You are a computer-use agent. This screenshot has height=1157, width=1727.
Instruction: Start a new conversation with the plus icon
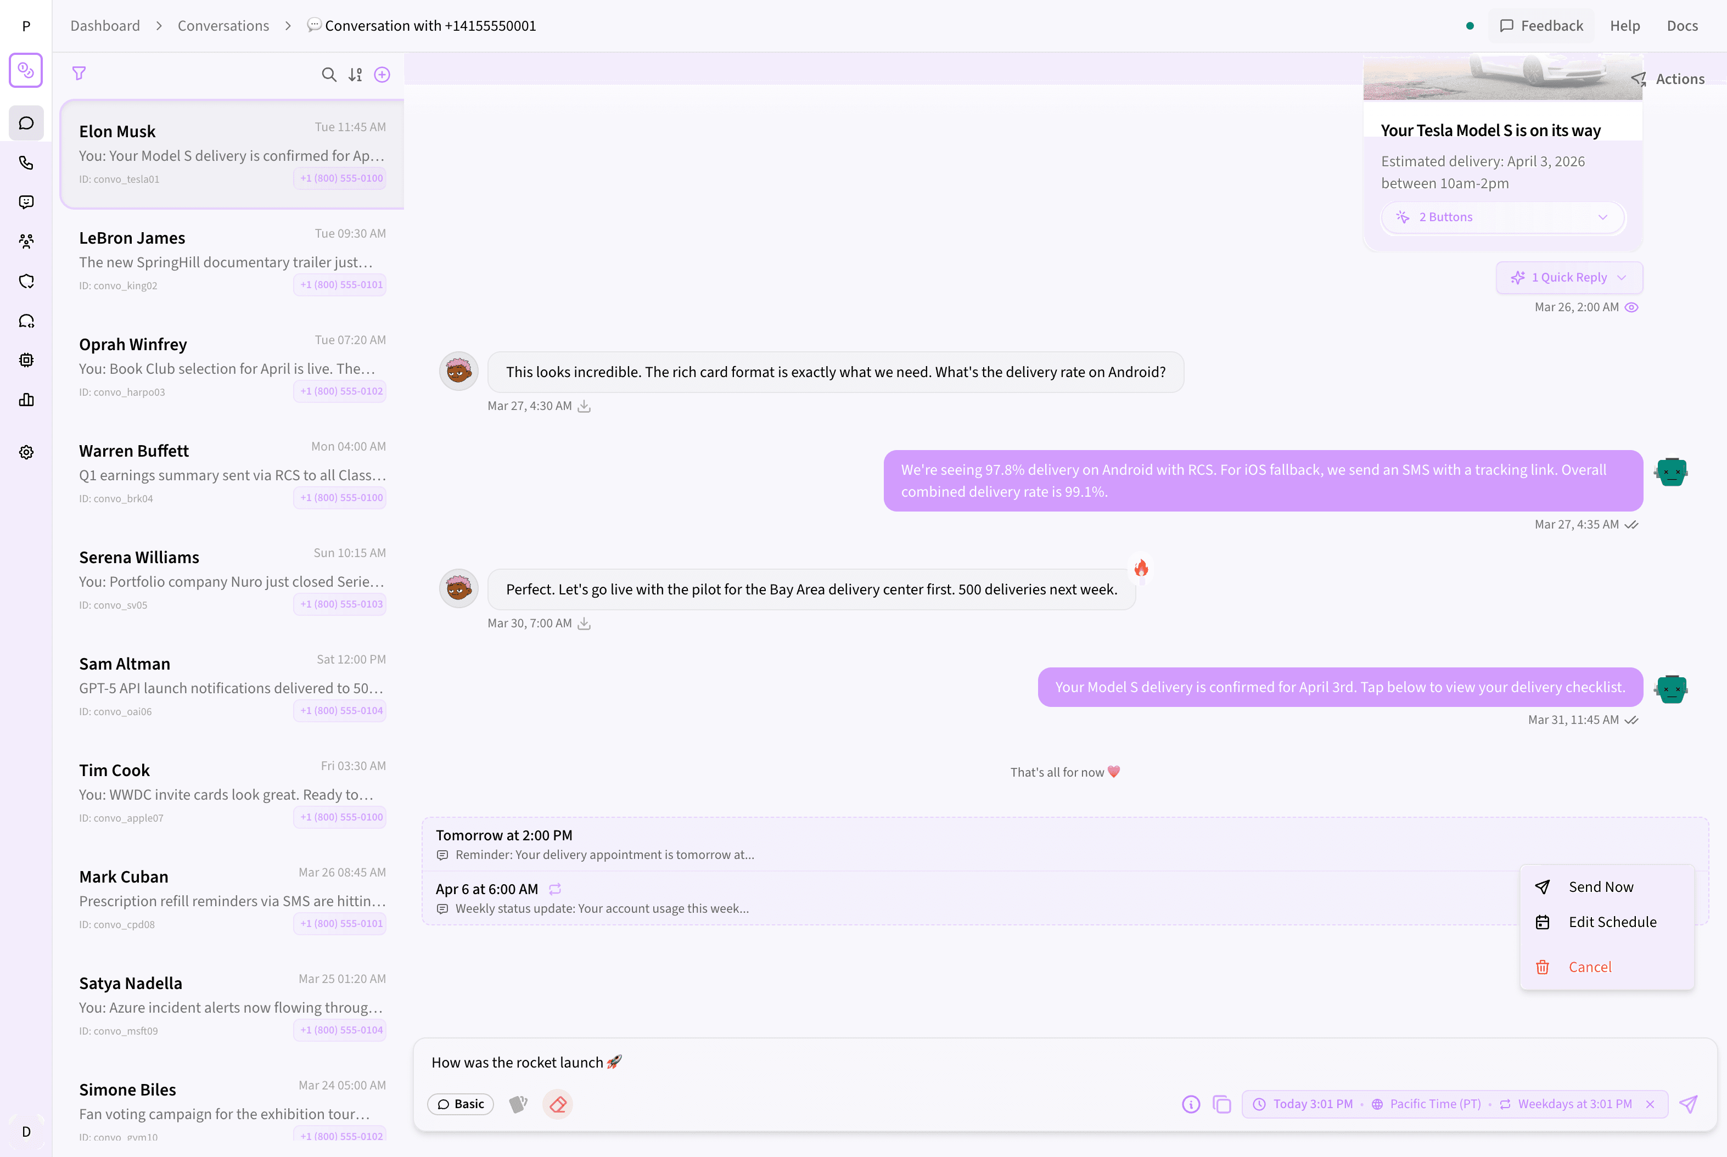(382, 75)
